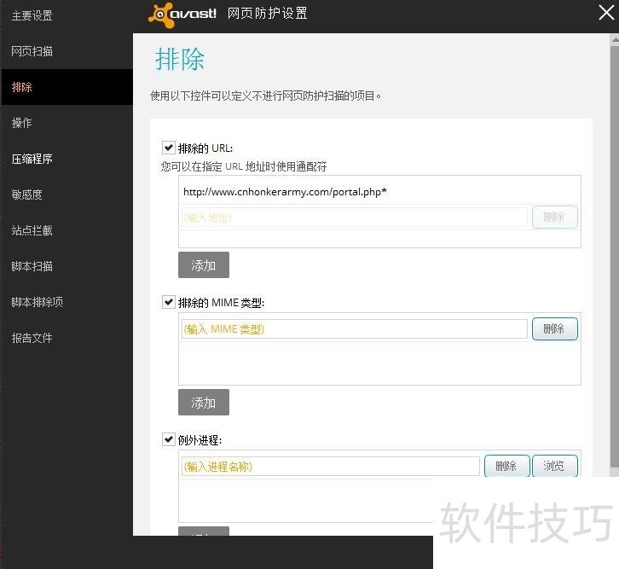Select 操作 in the sidebar
This screenshot has width=619, height=569.
click(x=21, y=123)
